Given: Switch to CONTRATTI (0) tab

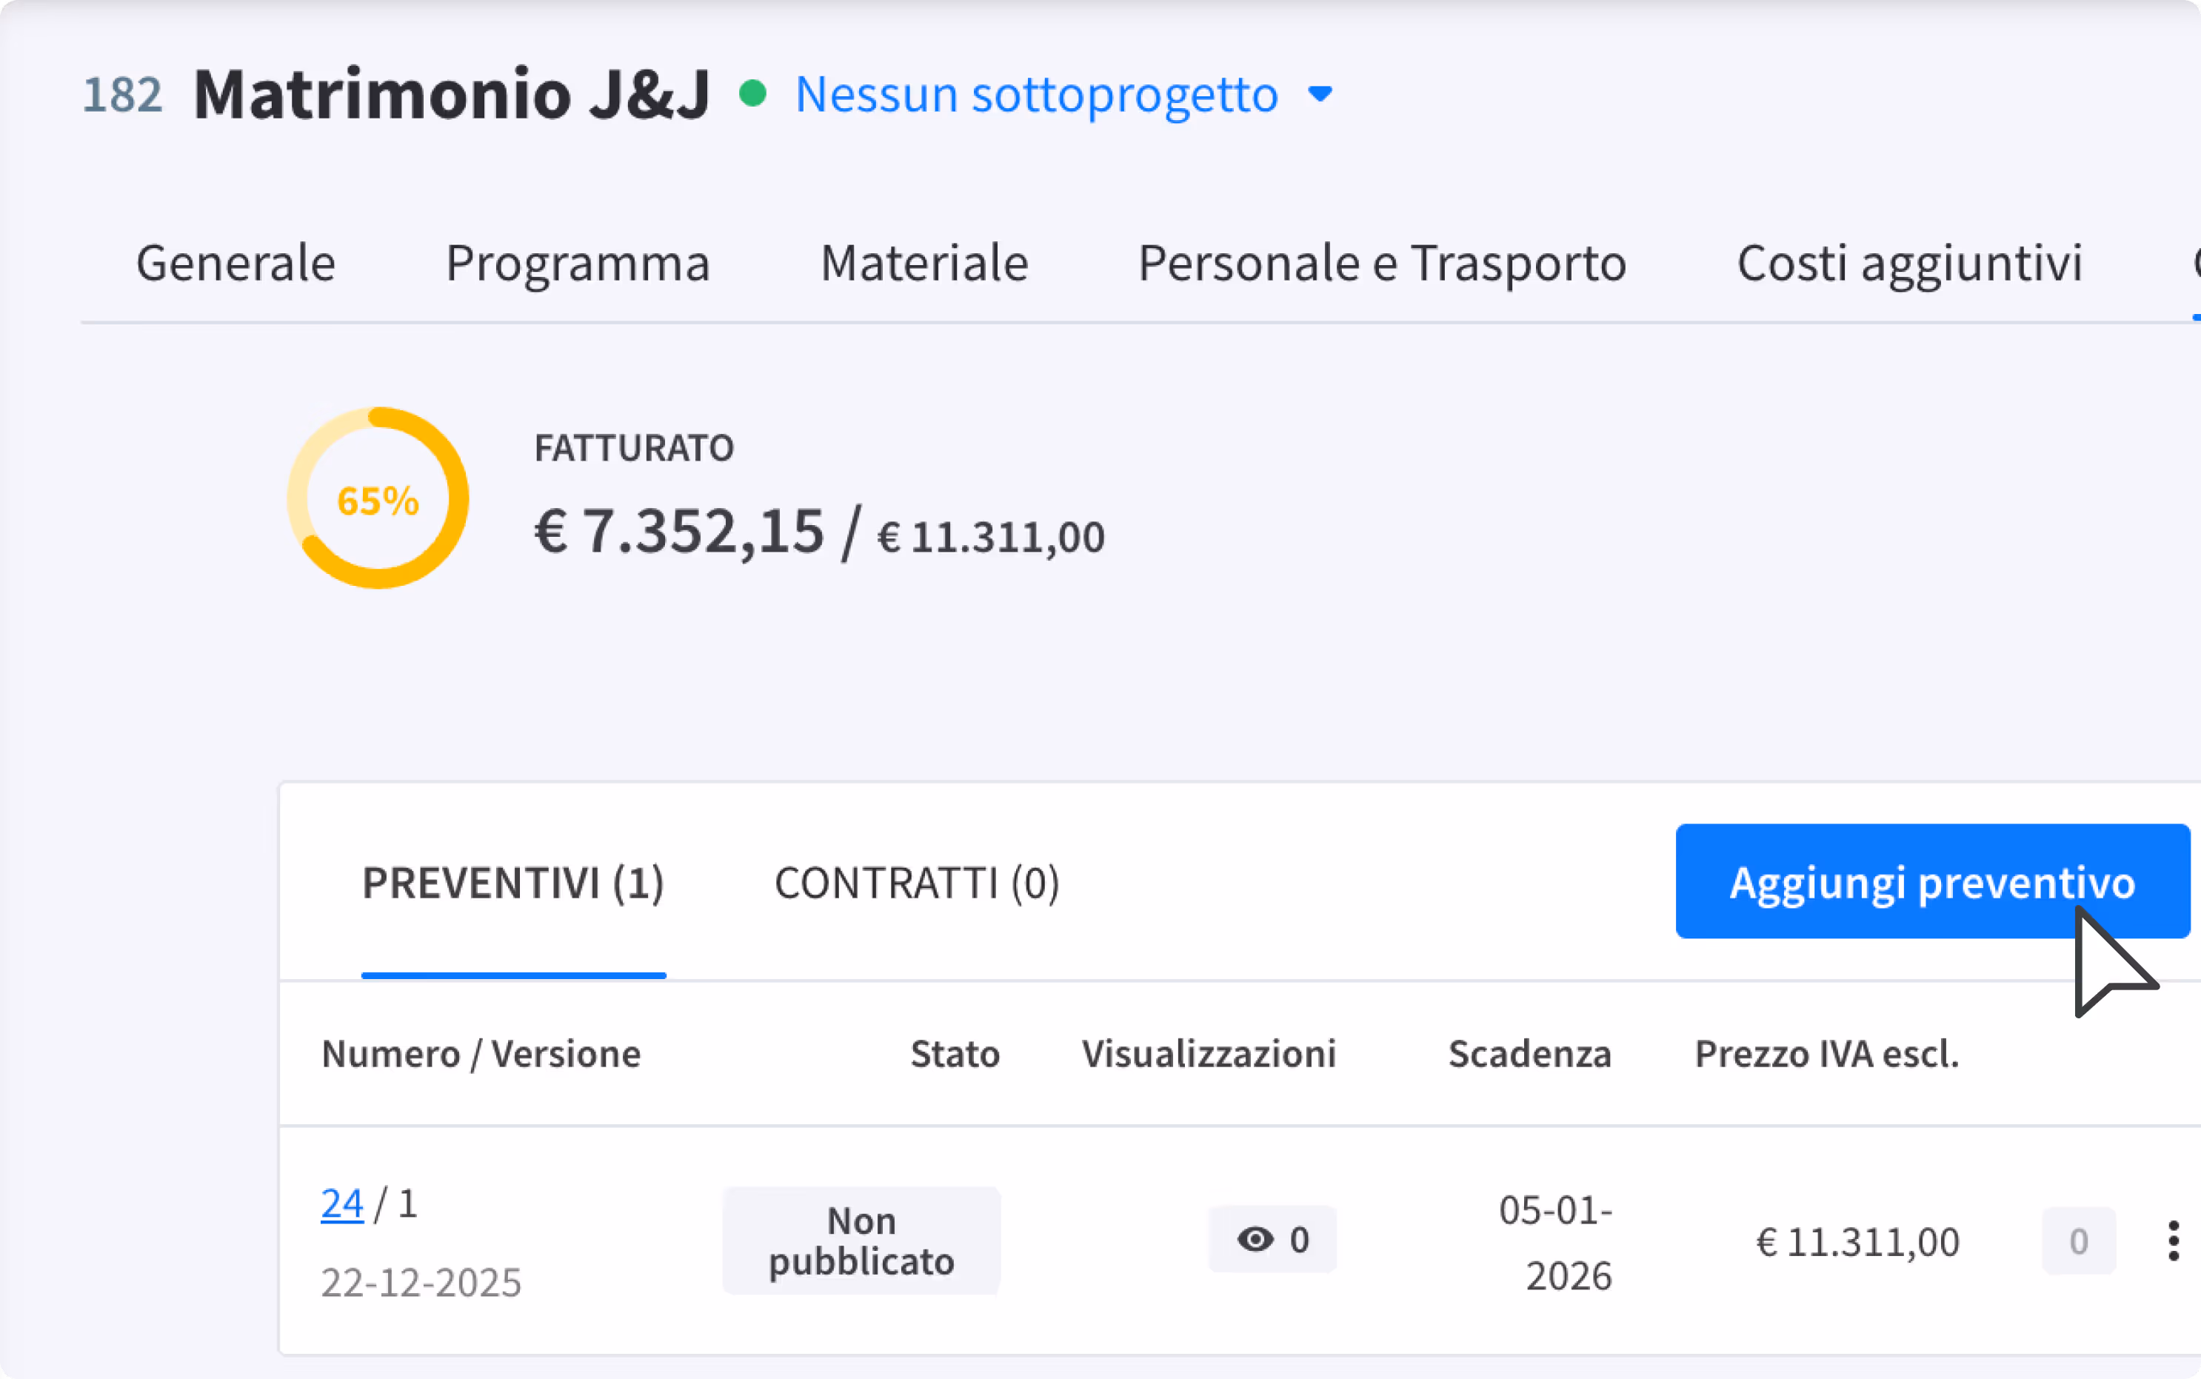Looking at the screenshot, I should point(916,883).
